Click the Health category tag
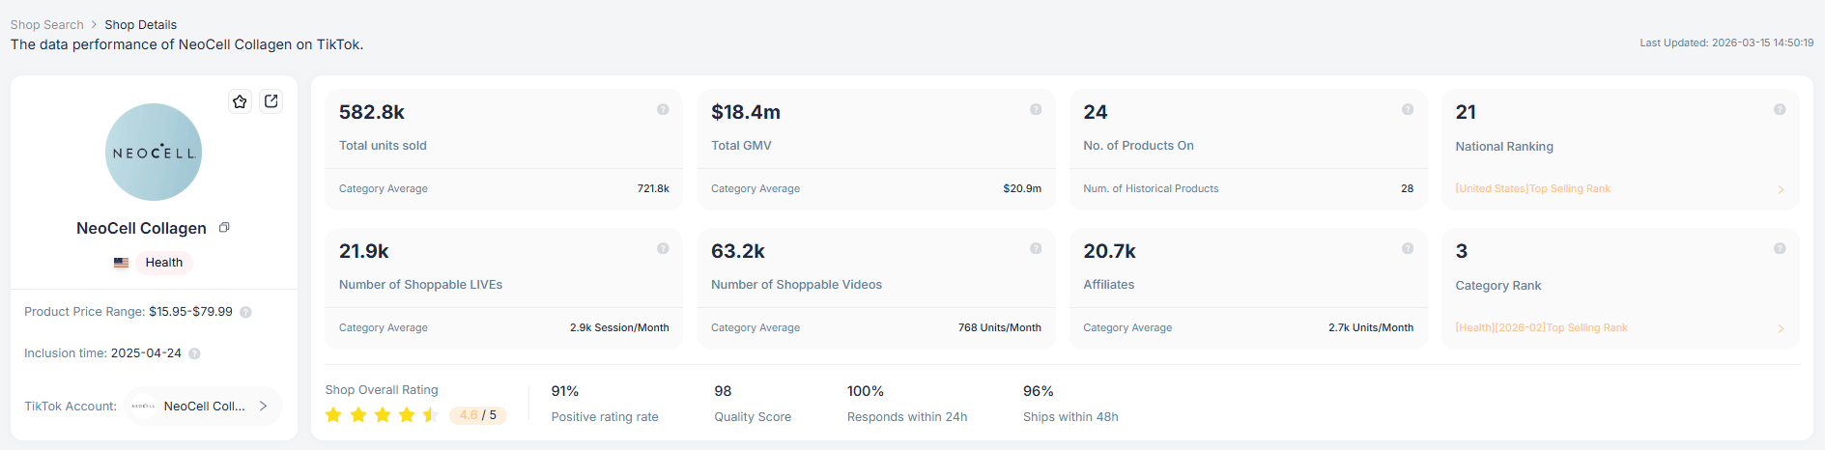The image size is (1825, 450). point(164,263)
